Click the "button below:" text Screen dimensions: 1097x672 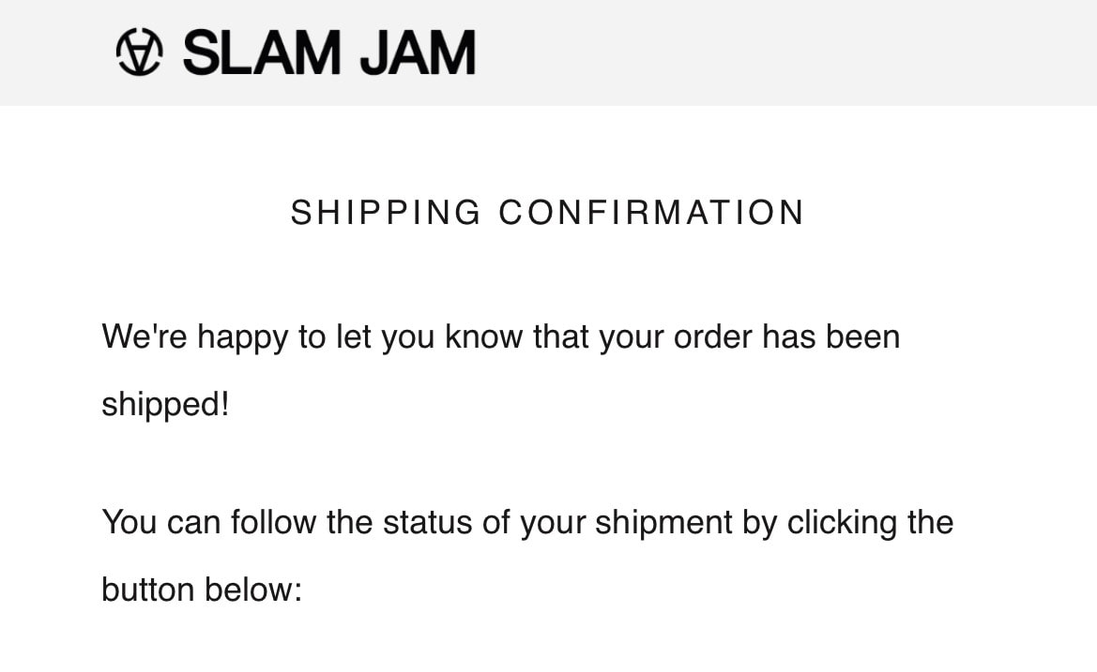pos(202,590)
